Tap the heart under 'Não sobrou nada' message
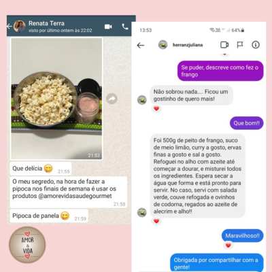The image size is (272, 272). [x=156, y=109]
